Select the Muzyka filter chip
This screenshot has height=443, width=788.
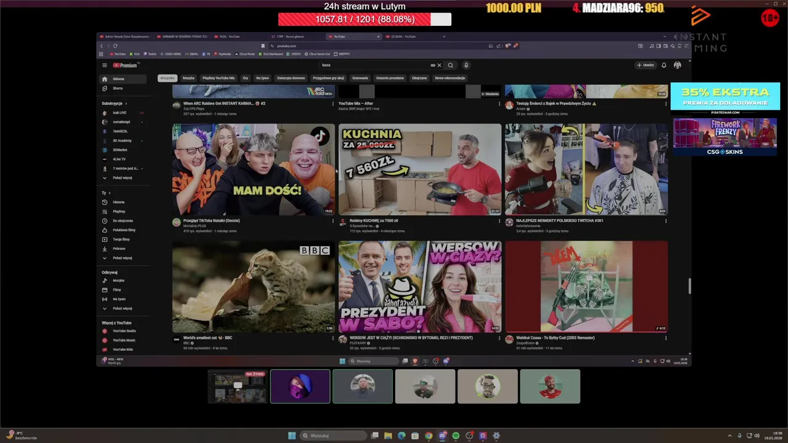click(188, 78)
